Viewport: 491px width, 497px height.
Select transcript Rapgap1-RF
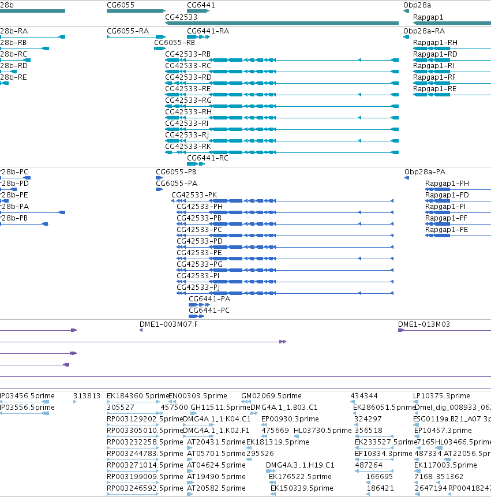(x=434, y=77)
